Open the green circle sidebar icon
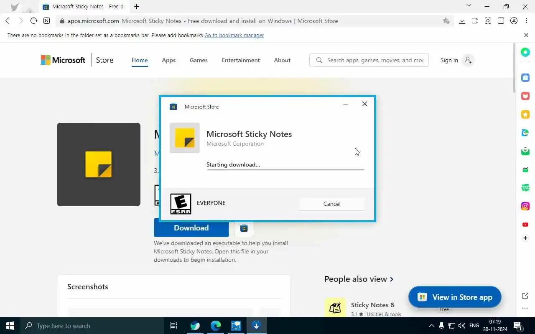 (525, 52)
